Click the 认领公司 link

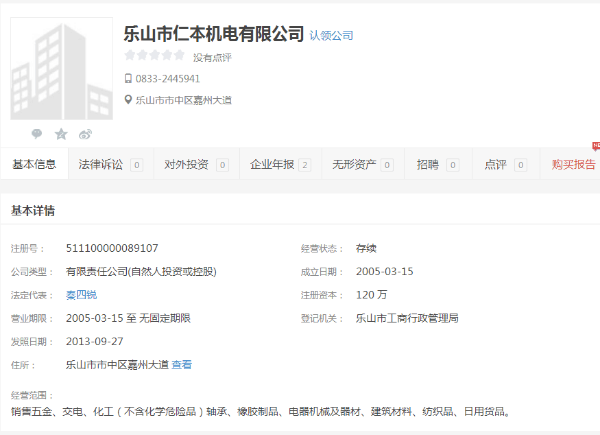pyautogui.click(x=331, y=36)
